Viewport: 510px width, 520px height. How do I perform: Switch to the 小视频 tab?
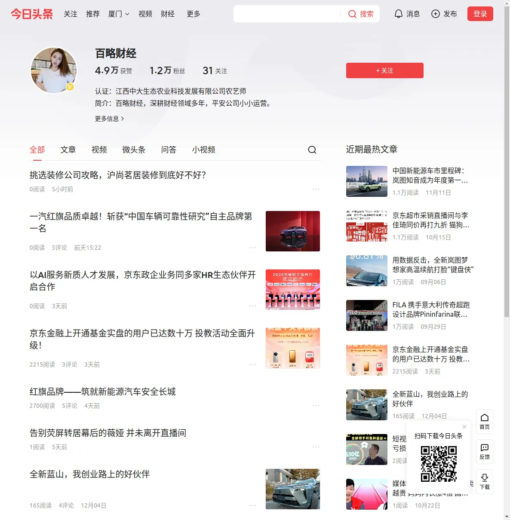[204, 150]
